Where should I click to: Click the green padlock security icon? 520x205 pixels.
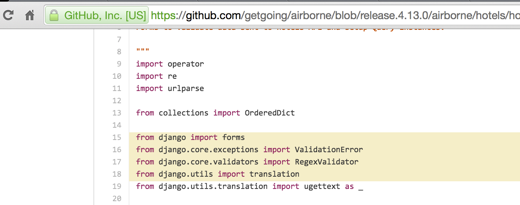pos(54,15)
